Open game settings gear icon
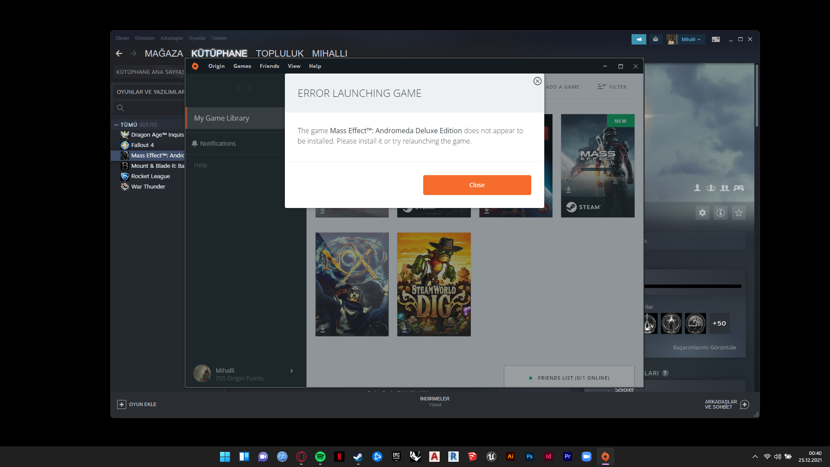The width and height of the screenshot is (830, 467). (x=702, y=213)
